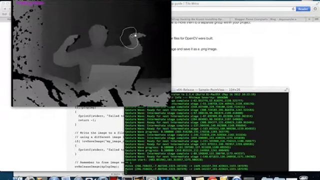320x180 pixels.
Task: Toggle fullscreen icon on the terminal window
Action: [x=286, y=89]
